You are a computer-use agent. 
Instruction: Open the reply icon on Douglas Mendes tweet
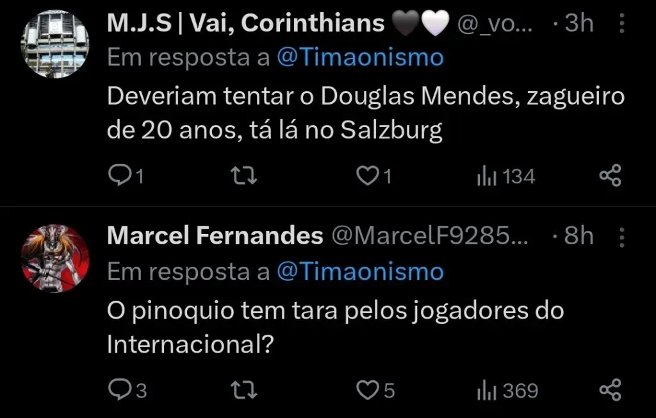pos(120,174)
